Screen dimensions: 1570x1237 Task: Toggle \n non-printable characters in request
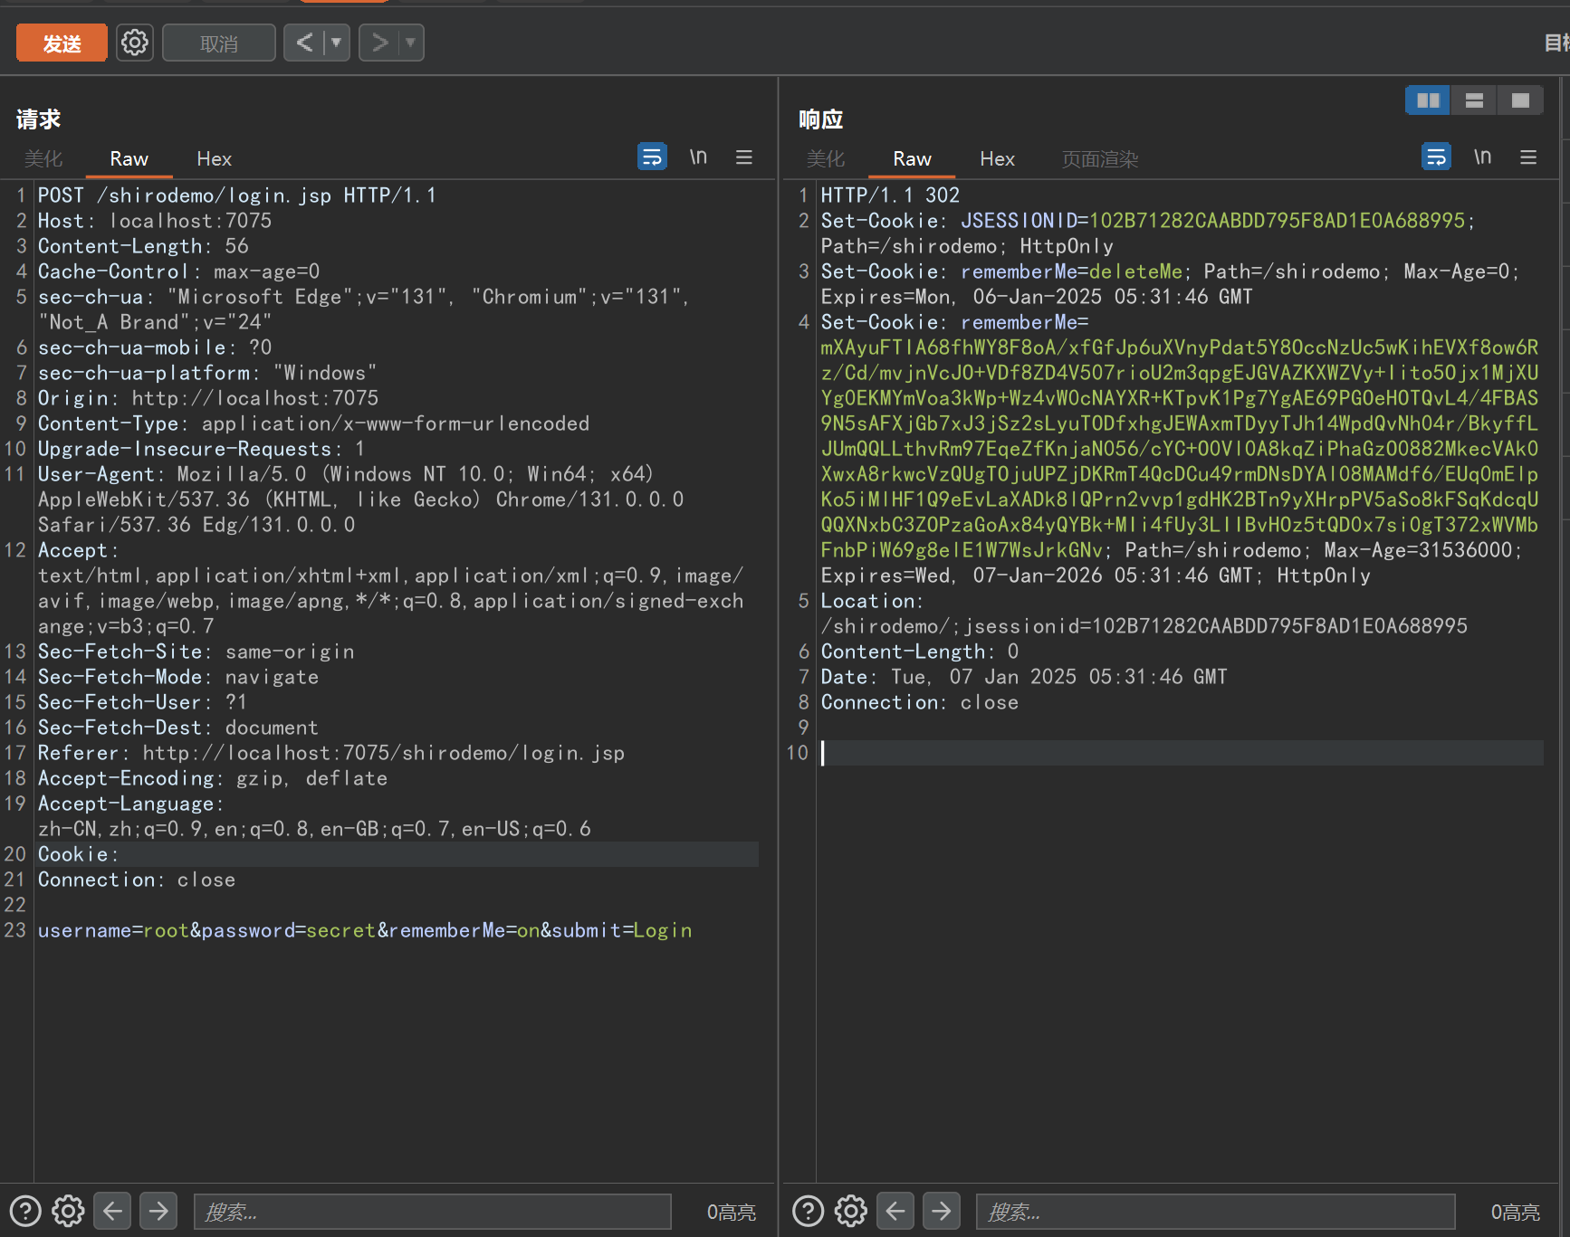(698, 157)
